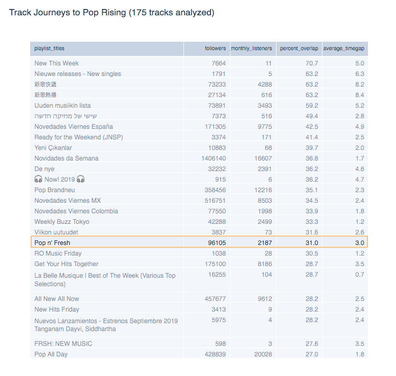Click the Track Journeys to Pop Rising title
This screenshot has height=376, width=396.
point(112,12)
